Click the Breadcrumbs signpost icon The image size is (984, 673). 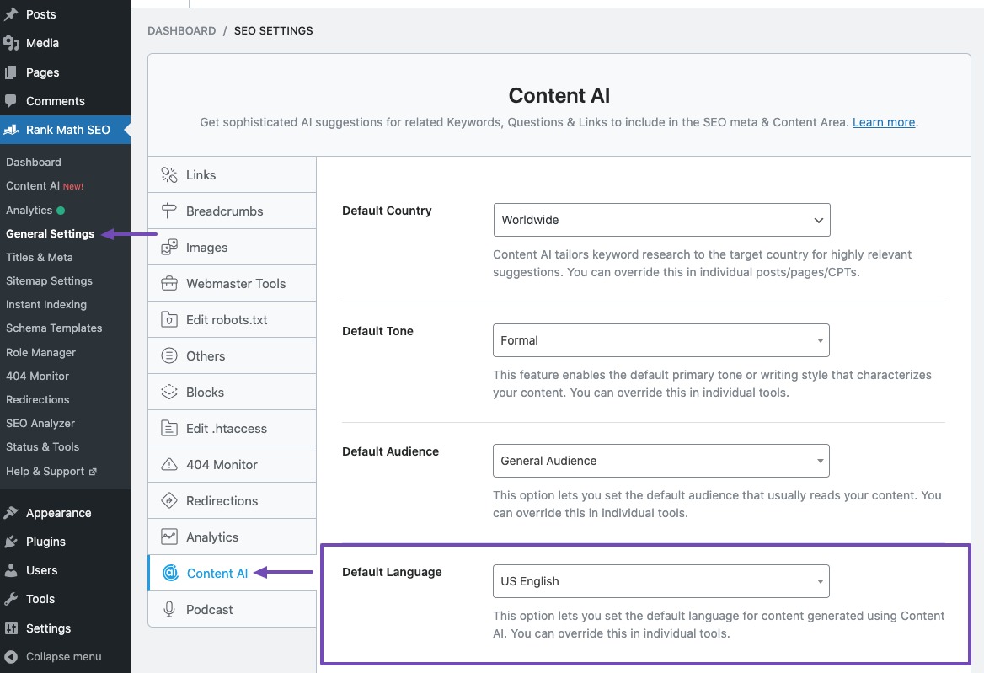click(x=169, y=211)
